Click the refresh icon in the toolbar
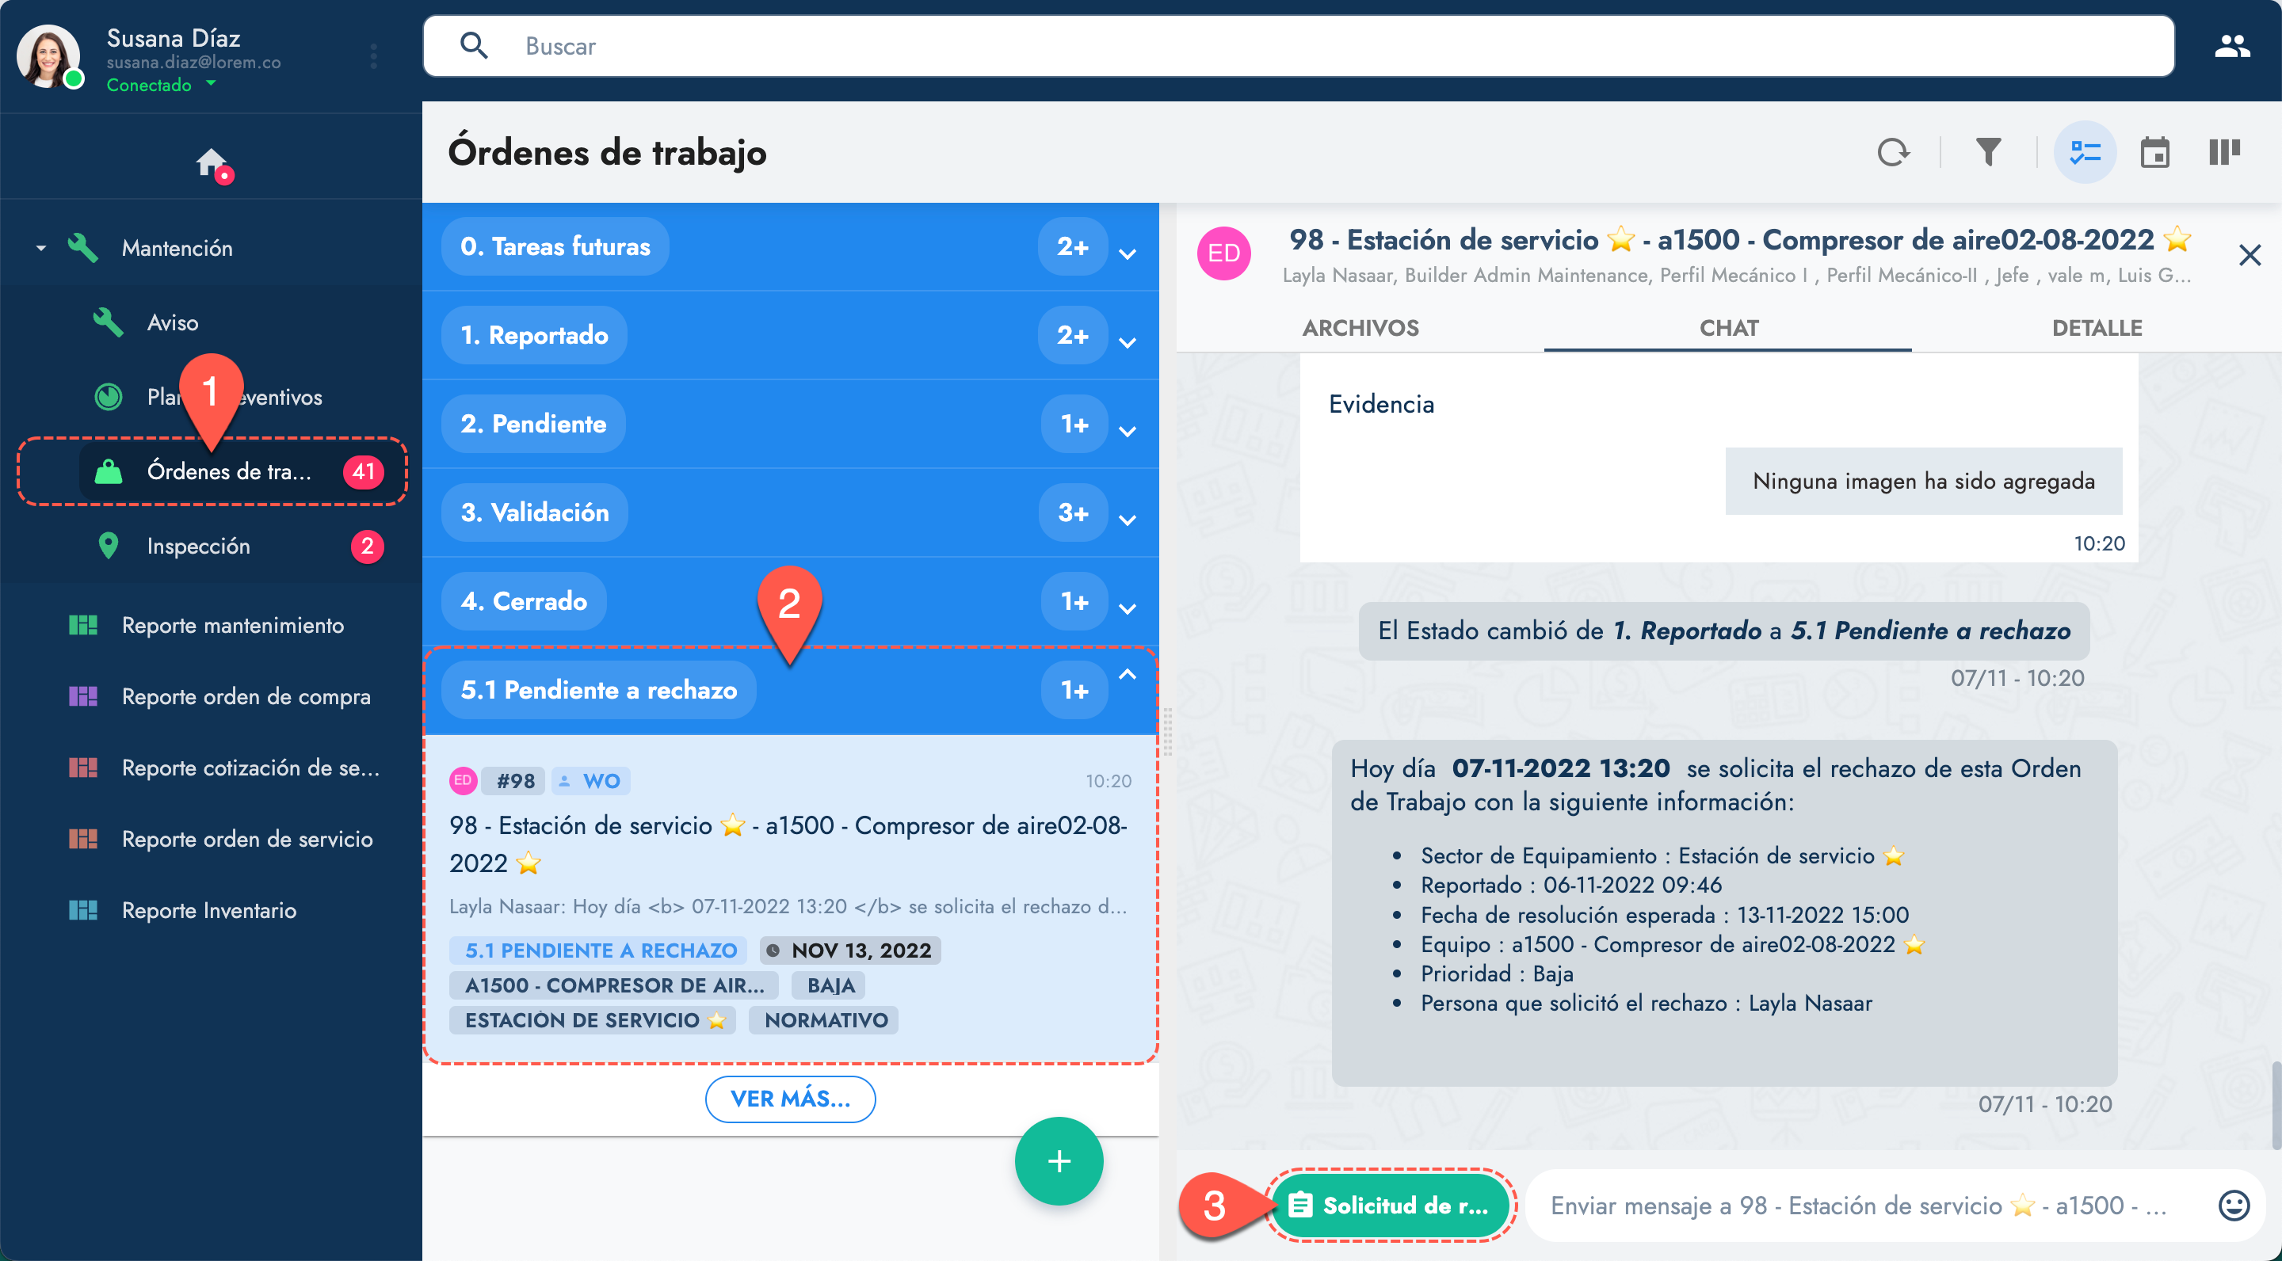This screenshot has height=1261, width=2282. tap(1893, 152)
